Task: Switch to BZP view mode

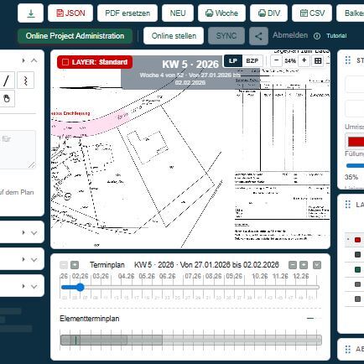Action: pyautogui.click(x=252, y=61)
